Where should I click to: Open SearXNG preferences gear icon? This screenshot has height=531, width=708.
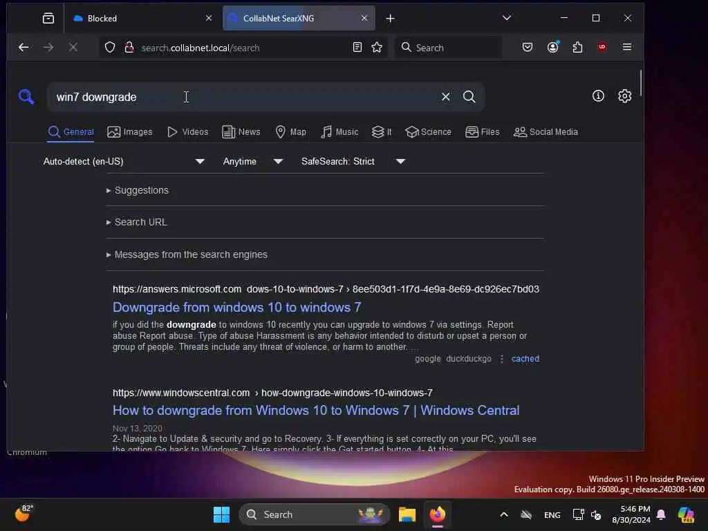(624, 95)
